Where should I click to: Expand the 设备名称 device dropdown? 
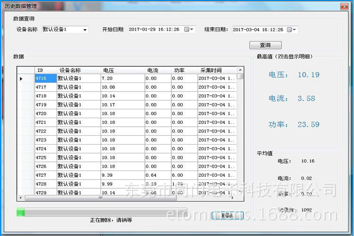coord(85,30)
